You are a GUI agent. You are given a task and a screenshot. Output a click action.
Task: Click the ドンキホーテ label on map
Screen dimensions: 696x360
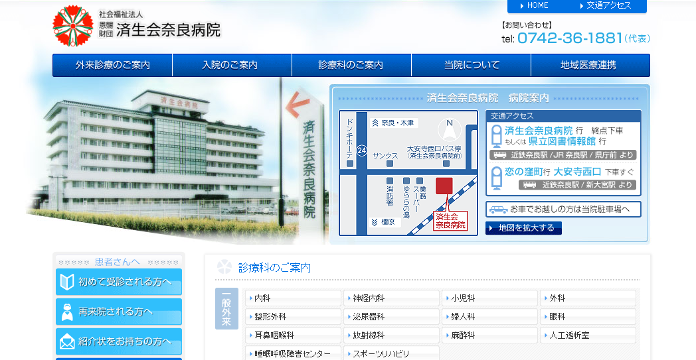(350, 139)
